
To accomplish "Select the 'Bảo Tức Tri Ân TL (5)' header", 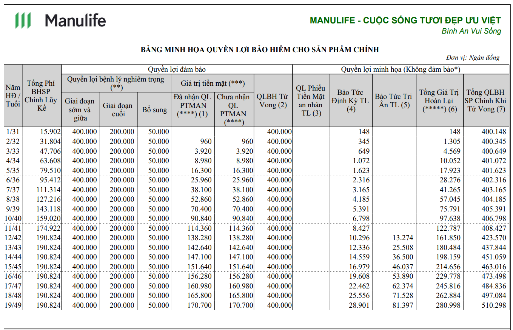I will point(394,101).
